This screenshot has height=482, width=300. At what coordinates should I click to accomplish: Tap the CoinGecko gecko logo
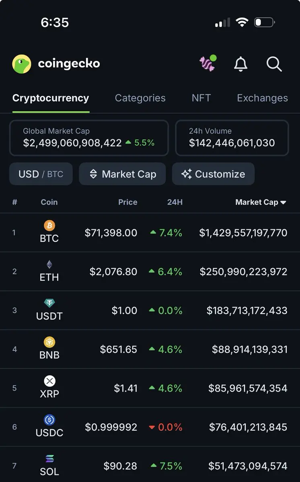click(x=22, y=64)
